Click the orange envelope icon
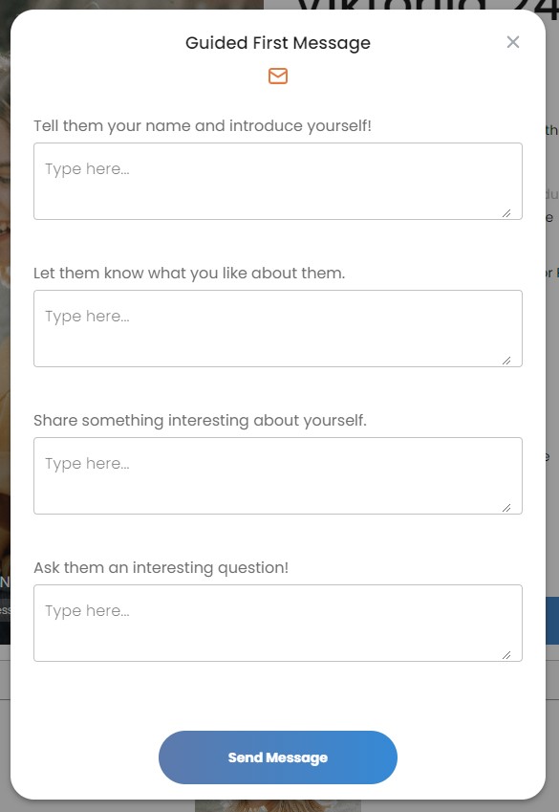This screenshot has height=812, width=559. pyautogui.click(x=278, y=77)
